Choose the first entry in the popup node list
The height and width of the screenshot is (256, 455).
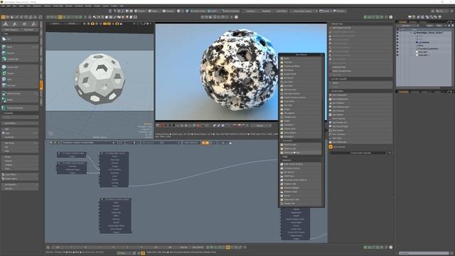(301, 58)
